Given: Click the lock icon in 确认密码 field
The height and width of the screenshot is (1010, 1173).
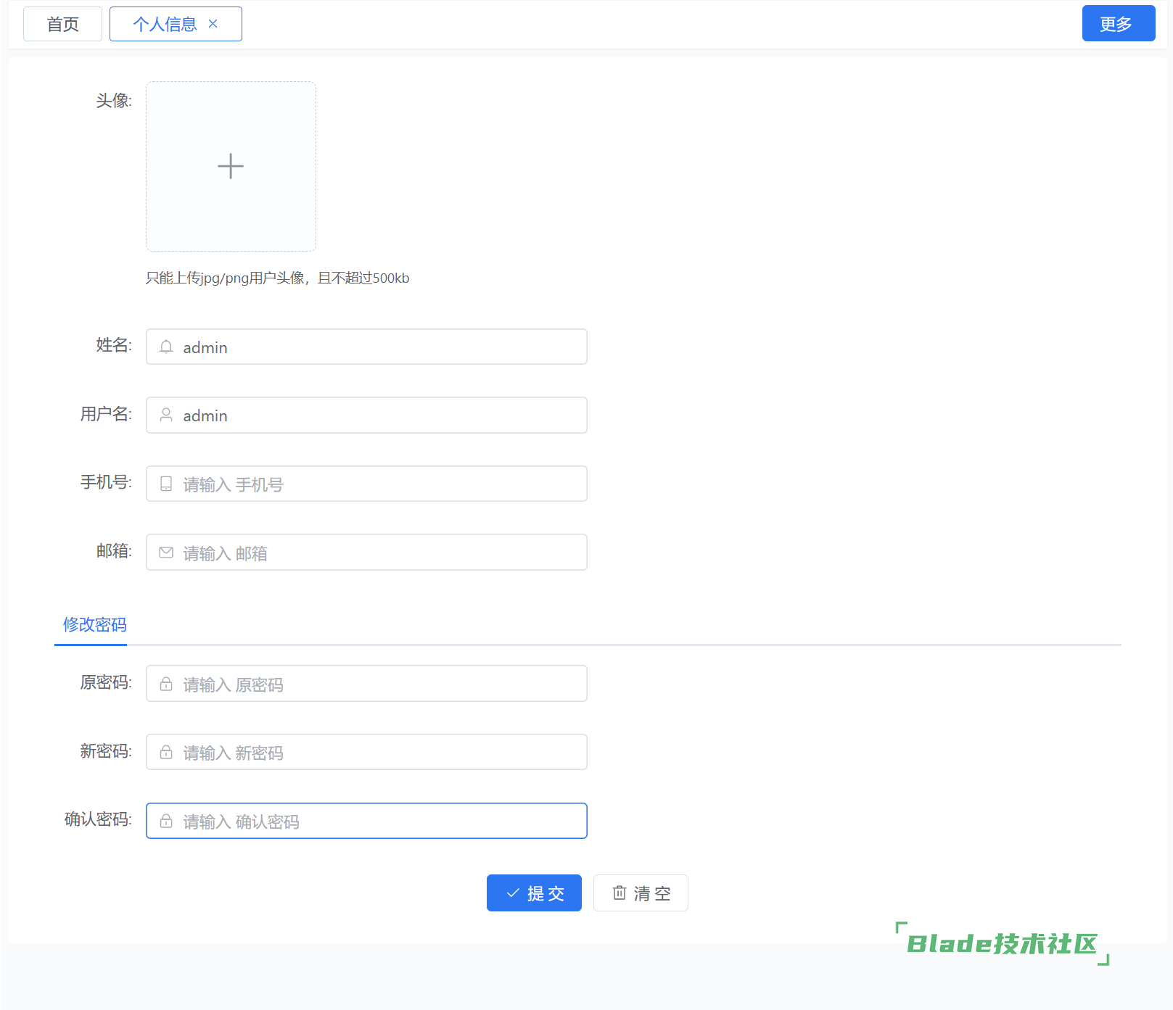Looking at the screenshot, I should click(166, 821).
